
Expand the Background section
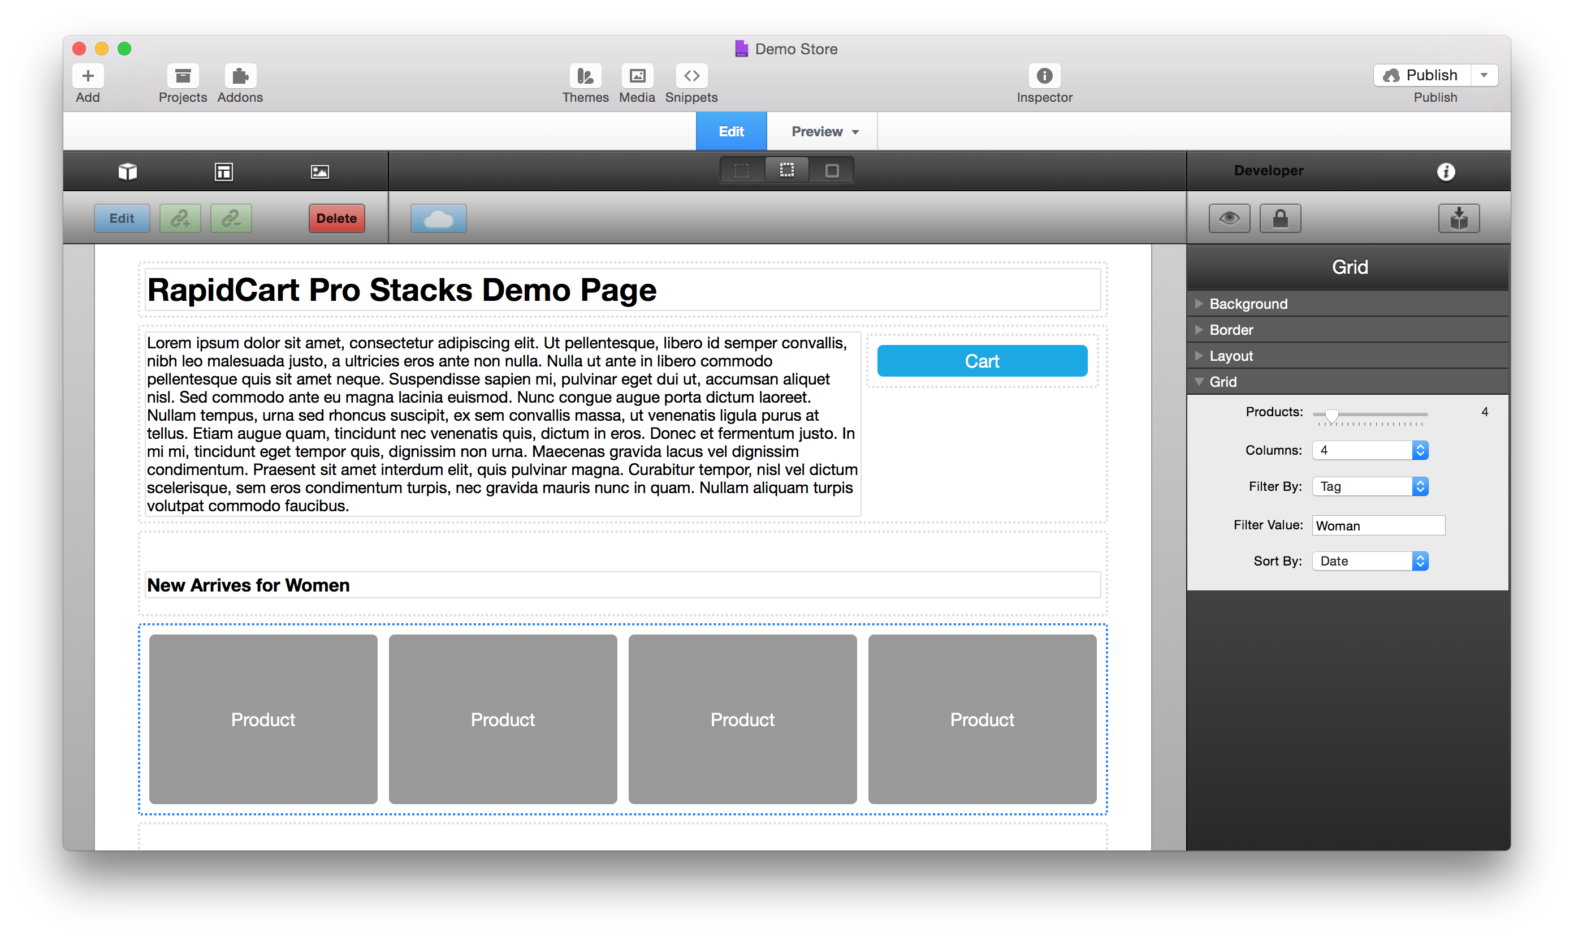point(1347,304)
